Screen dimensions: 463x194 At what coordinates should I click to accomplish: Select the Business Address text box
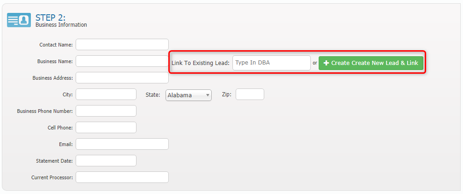pos(122,78)
